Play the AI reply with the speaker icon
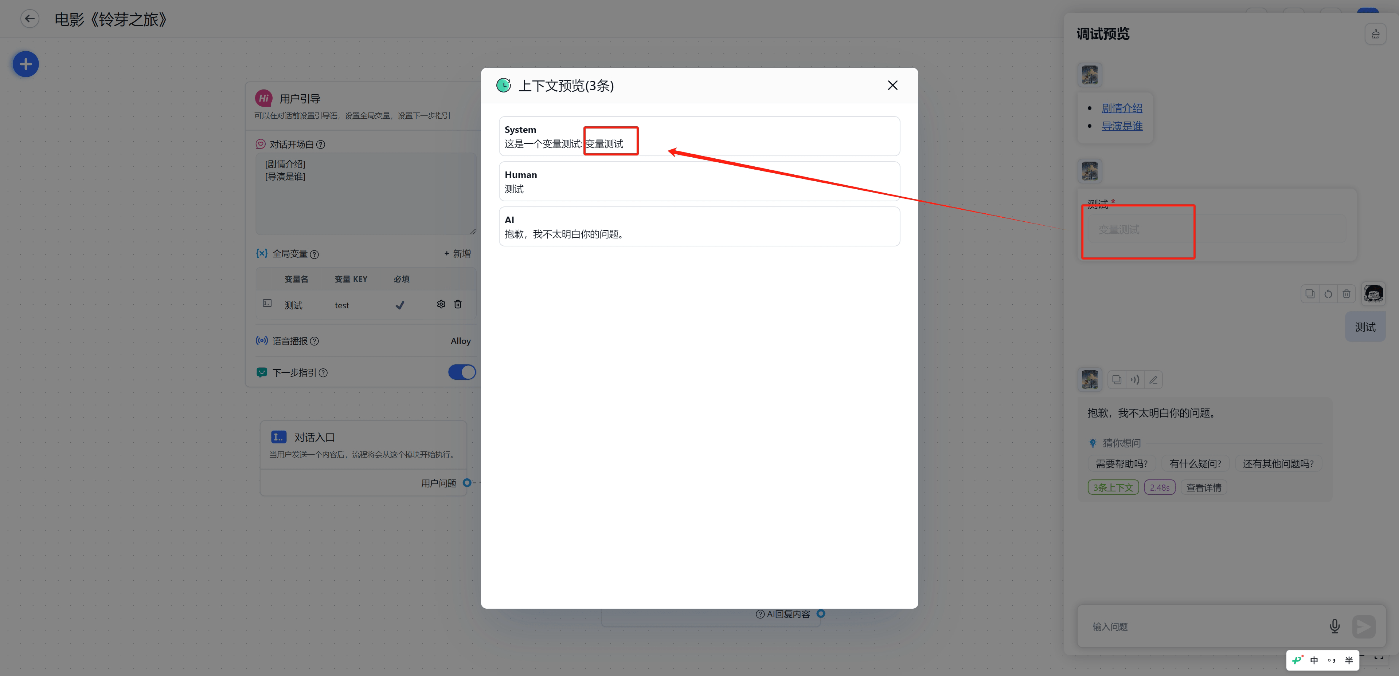This screenshot has height=676, width=1399. [x=1135, y=380]
